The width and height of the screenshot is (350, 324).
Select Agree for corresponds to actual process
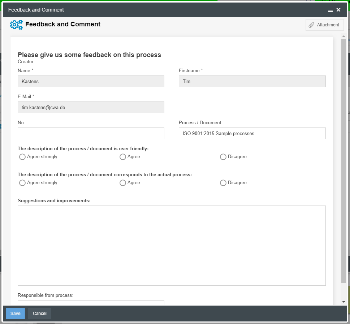pyautogui.click(x=123, y=183)
